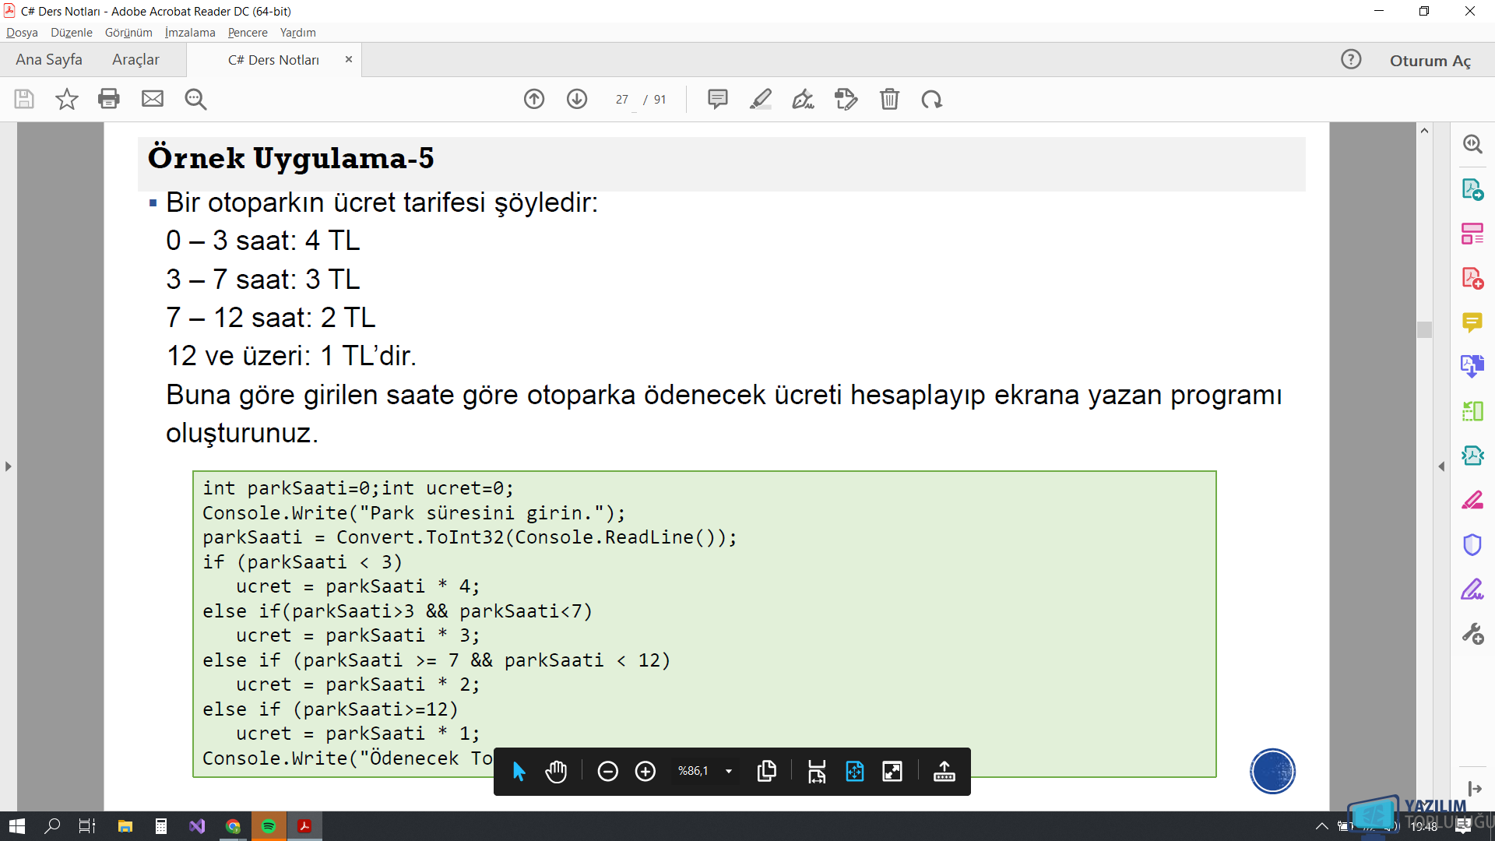This screenshot has height=841, width=1495.
Task: Click the stamp tool in toolbar
Action: (846, 99)
